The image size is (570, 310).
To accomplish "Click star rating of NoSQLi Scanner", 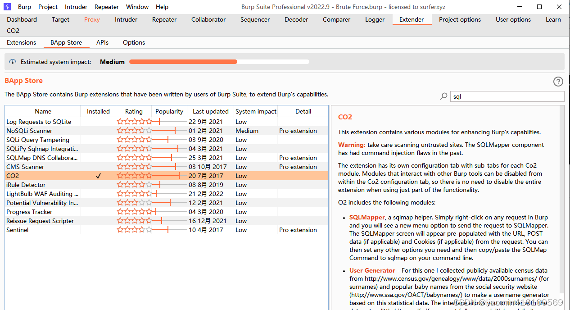I will (x=134, y=131).
